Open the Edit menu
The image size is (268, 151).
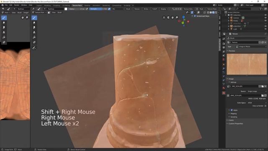click(x=11, y=5)
